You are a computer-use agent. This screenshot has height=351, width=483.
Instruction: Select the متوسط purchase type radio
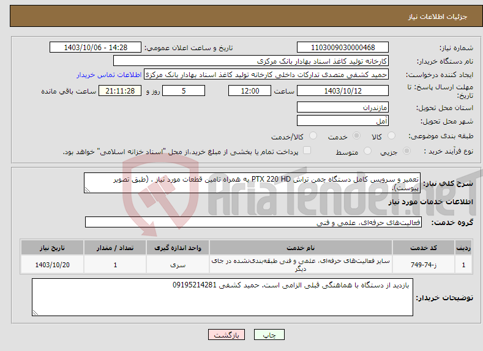click(367, 151)
